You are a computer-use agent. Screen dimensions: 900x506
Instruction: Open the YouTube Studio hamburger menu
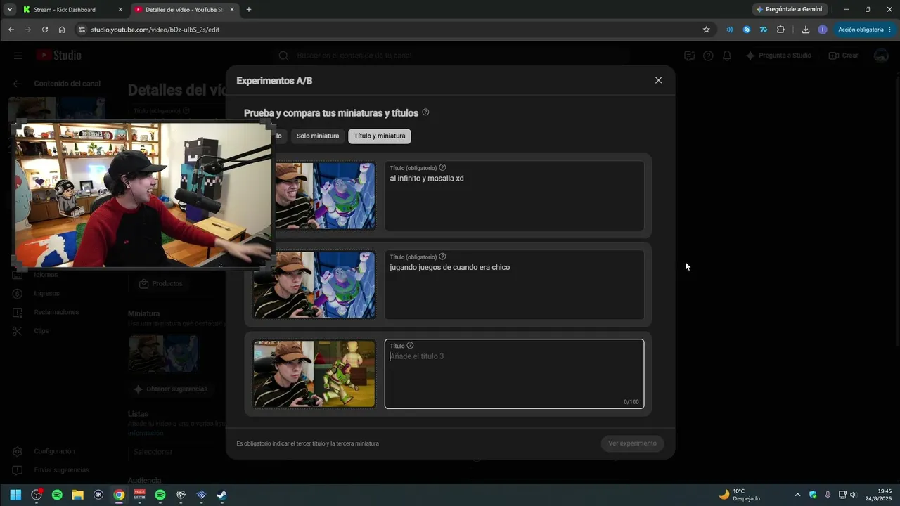click(x=18, y=56)
